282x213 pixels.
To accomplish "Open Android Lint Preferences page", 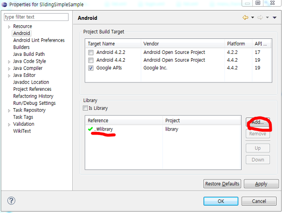I will point(39,40).
